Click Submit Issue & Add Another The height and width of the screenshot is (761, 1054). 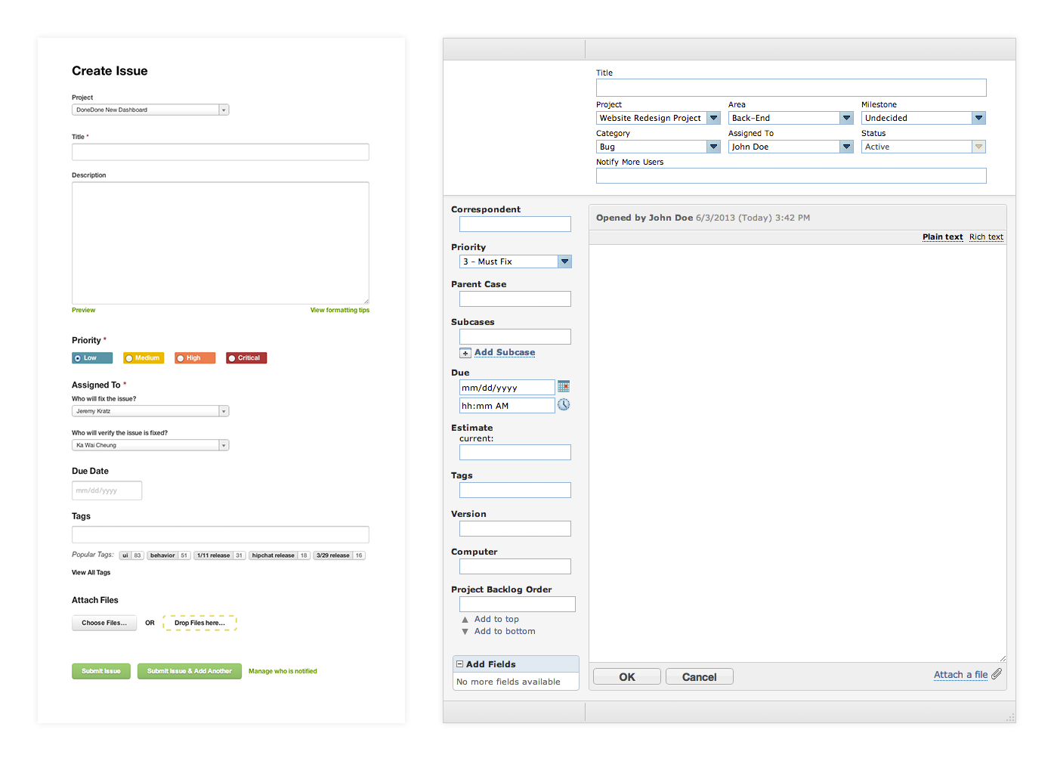pyautogui.click(x=189, y=670)
